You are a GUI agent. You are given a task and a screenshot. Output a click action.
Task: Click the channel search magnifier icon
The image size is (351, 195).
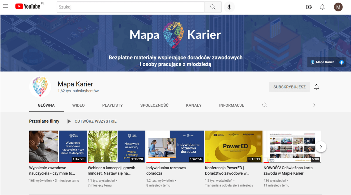pyautogui.click(x=265, y=105)
